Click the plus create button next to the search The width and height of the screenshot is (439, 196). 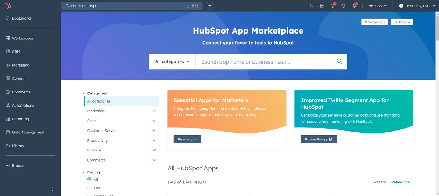pos(210,6)
